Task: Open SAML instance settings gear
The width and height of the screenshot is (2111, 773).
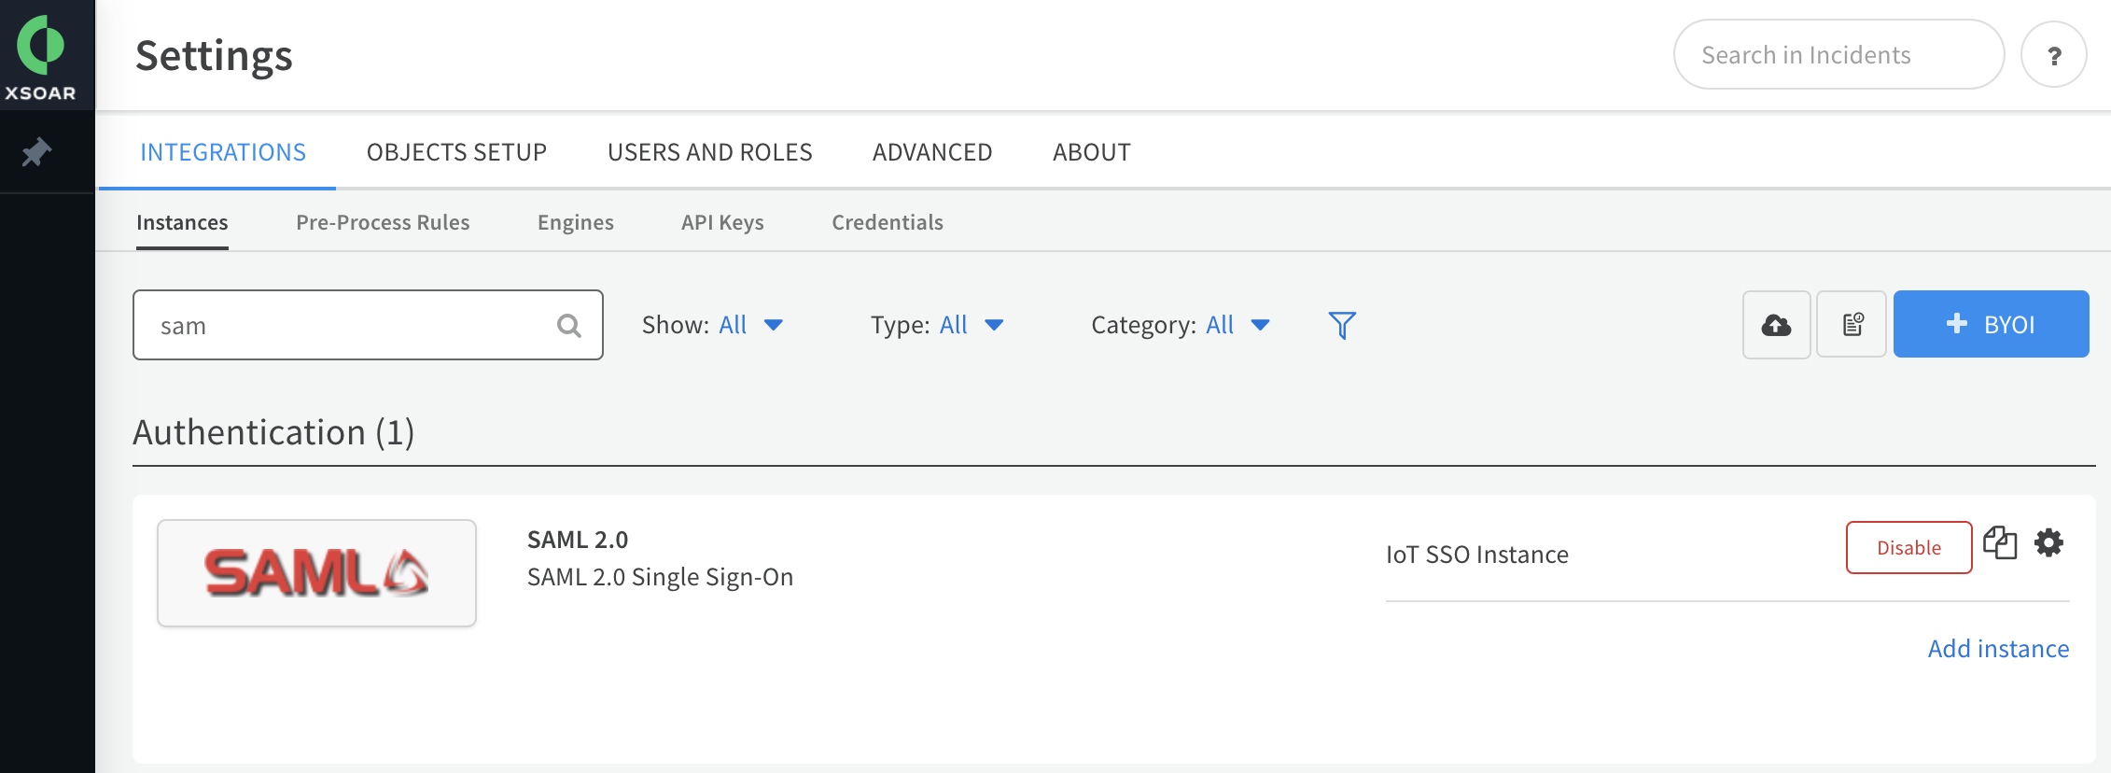Action: tap(2048, 543)
